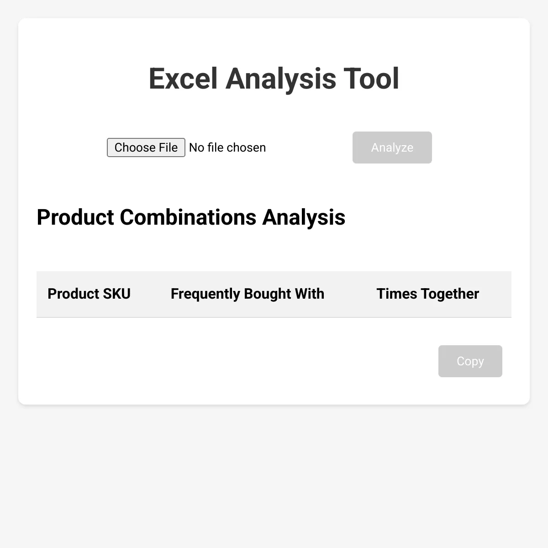
Task: Click the Times Together column header
Action: (428, 294)
